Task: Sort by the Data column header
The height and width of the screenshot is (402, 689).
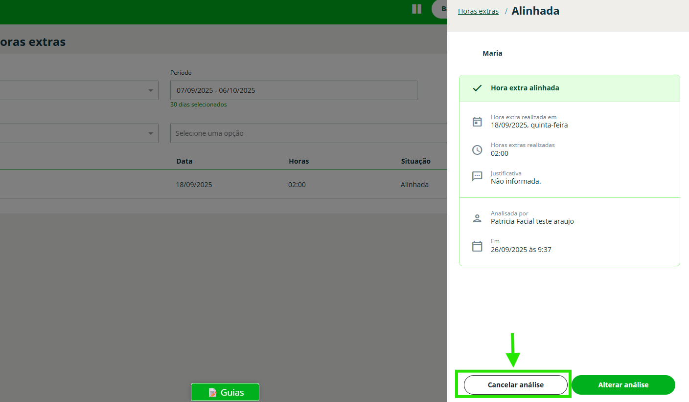Action: 184,161
